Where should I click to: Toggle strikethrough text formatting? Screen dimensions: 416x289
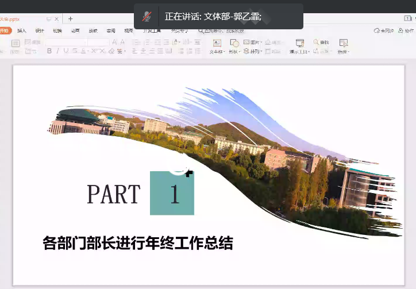75,51
